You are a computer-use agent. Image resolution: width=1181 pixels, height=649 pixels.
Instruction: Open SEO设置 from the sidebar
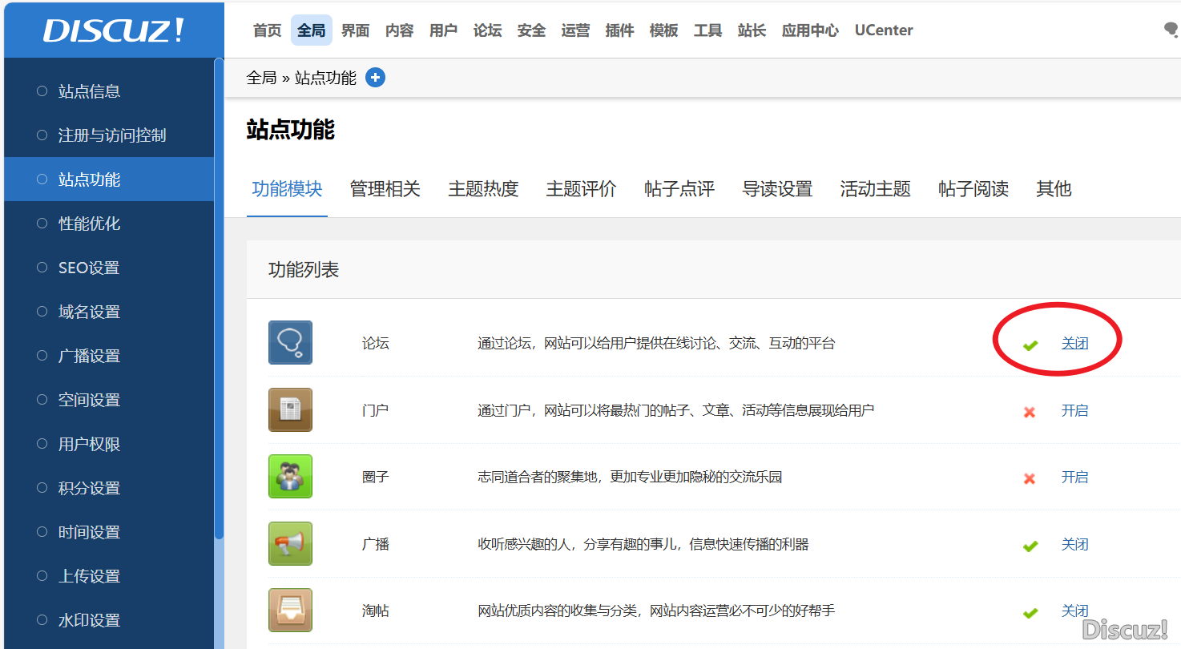point(88,268)
